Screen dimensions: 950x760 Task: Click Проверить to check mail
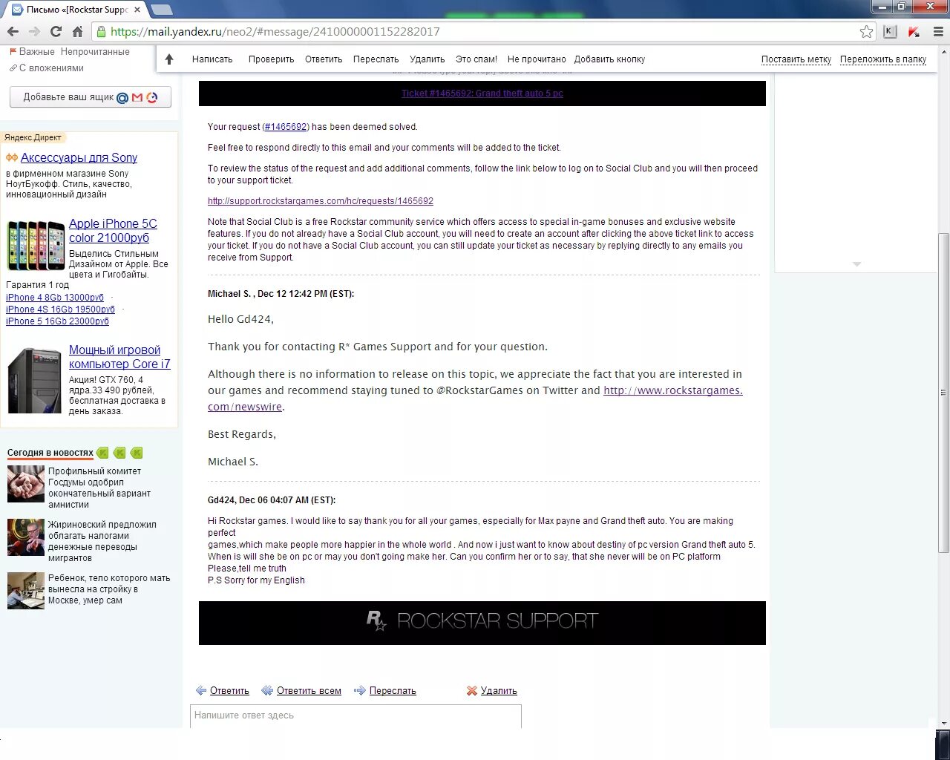click(271, 59)
